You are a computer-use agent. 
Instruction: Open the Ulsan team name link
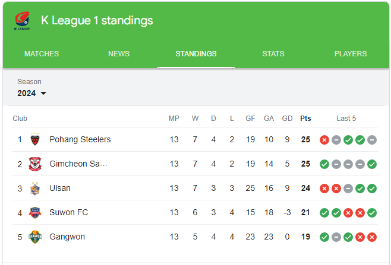point(60,188)
